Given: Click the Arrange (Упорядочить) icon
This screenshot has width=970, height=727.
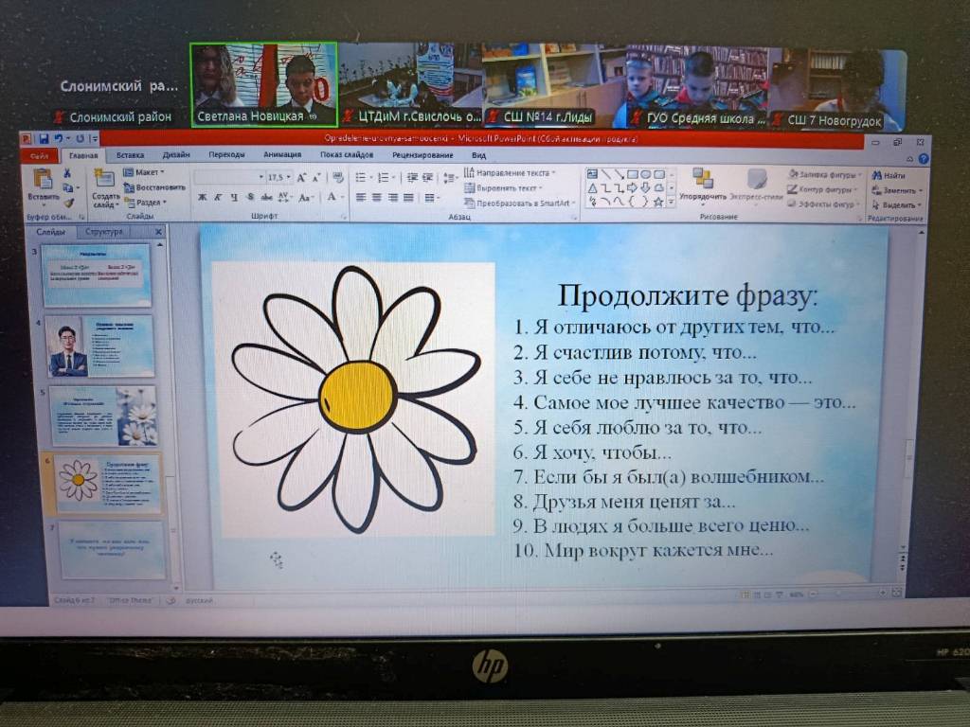Looking at the screenshot, I should click(702, 179).
